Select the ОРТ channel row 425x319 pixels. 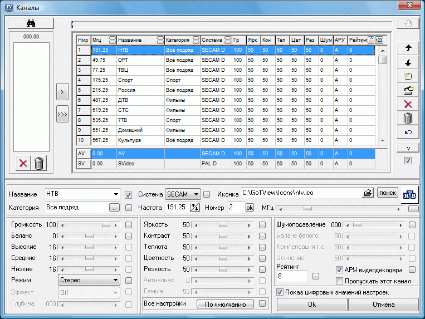pos(226,60)
